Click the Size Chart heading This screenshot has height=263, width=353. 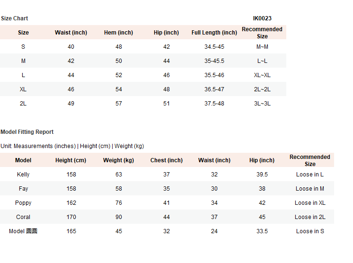[14, 18]
